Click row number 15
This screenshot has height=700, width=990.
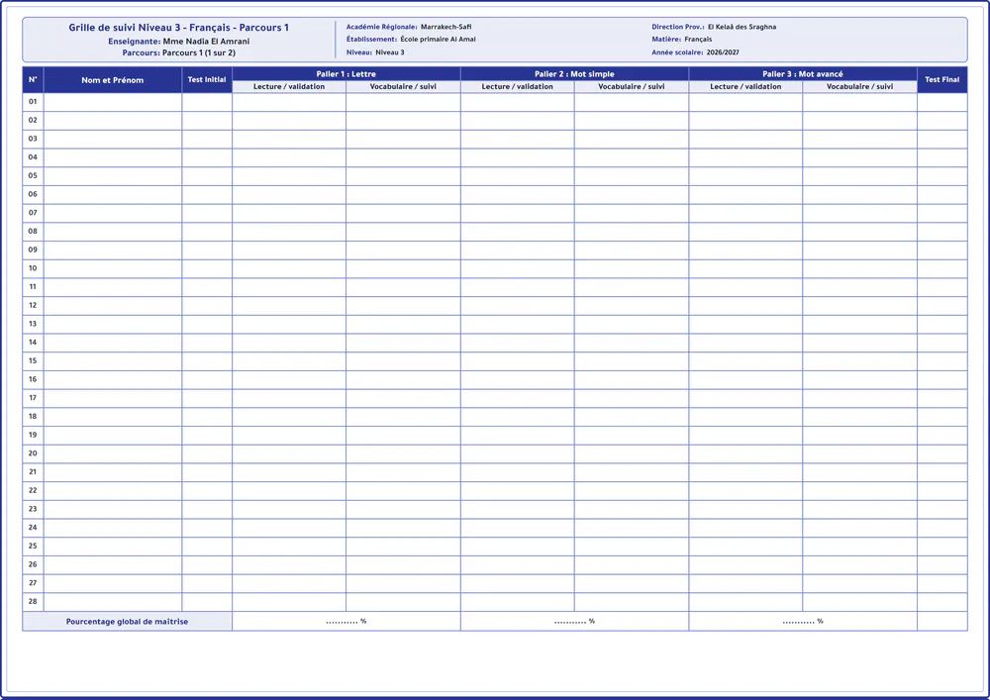(33, 361)
